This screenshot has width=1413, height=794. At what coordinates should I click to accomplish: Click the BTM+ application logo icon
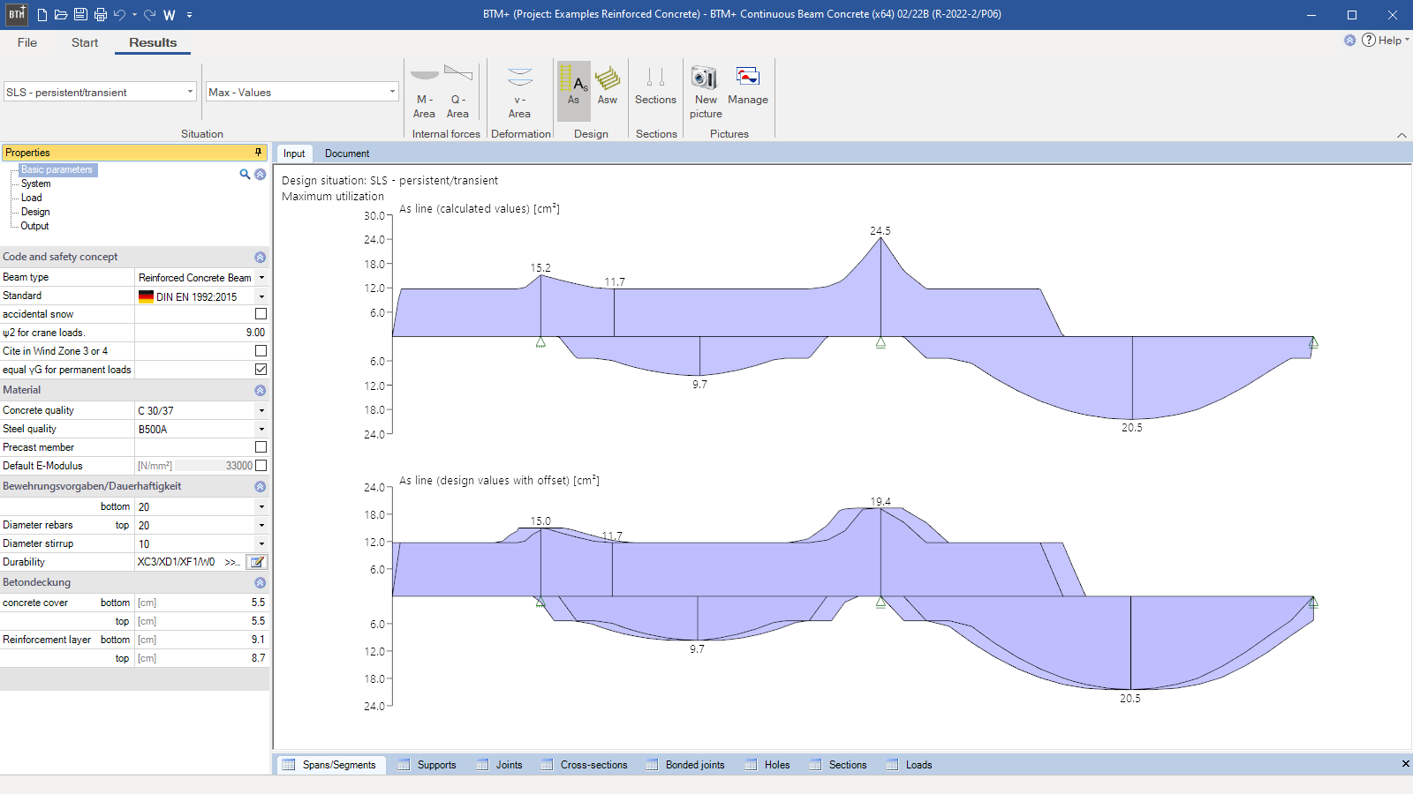pos(16,14)
